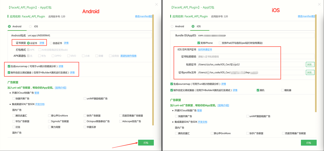Browse for the 私钥证书 file

310,65
